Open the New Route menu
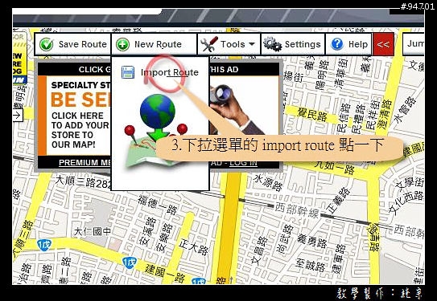The image size is (437, 301). click(154, 44)
